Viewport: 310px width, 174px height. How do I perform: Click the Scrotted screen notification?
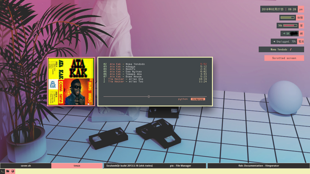(284, 58)
